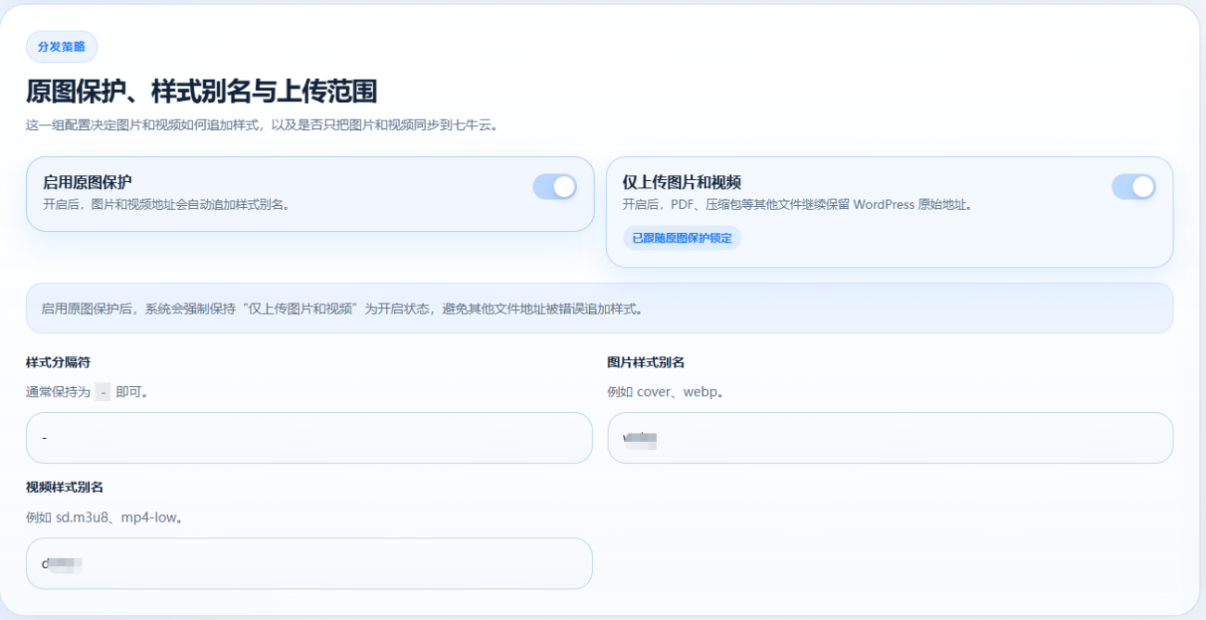Image resolution: width=1206 pixels, height=620 pixels.
Task: Click the hint text 例如 sd.m3u8、mp4-low
Action: pyautogui.click(x=104, y=517)
